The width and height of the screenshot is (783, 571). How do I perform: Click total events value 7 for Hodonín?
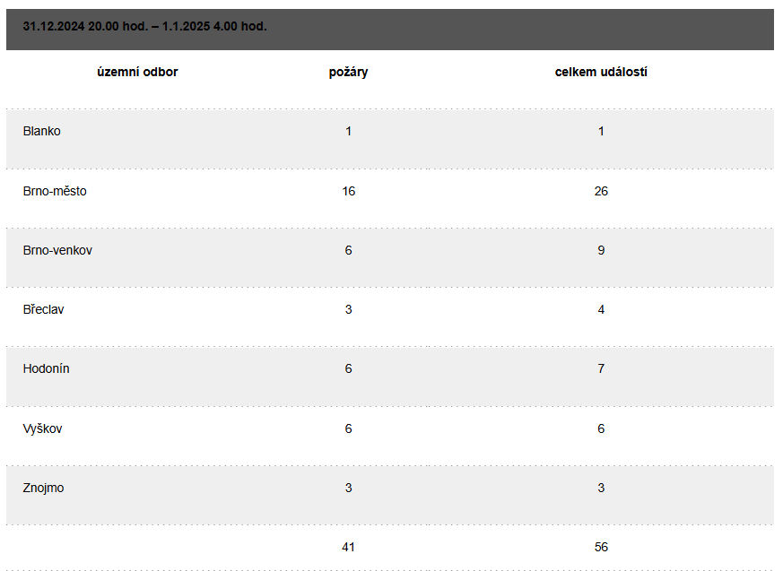(601, 368)
